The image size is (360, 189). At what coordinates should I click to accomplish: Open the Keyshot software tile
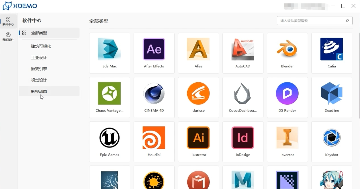pos(332,142)
